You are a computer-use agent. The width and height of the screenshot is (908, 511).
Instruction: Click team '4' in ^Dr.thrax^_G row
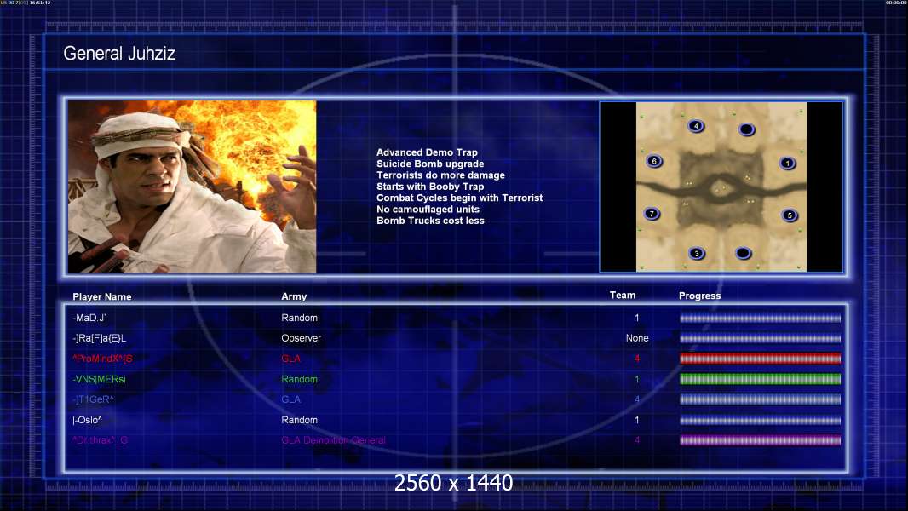[x=637, y=440]
